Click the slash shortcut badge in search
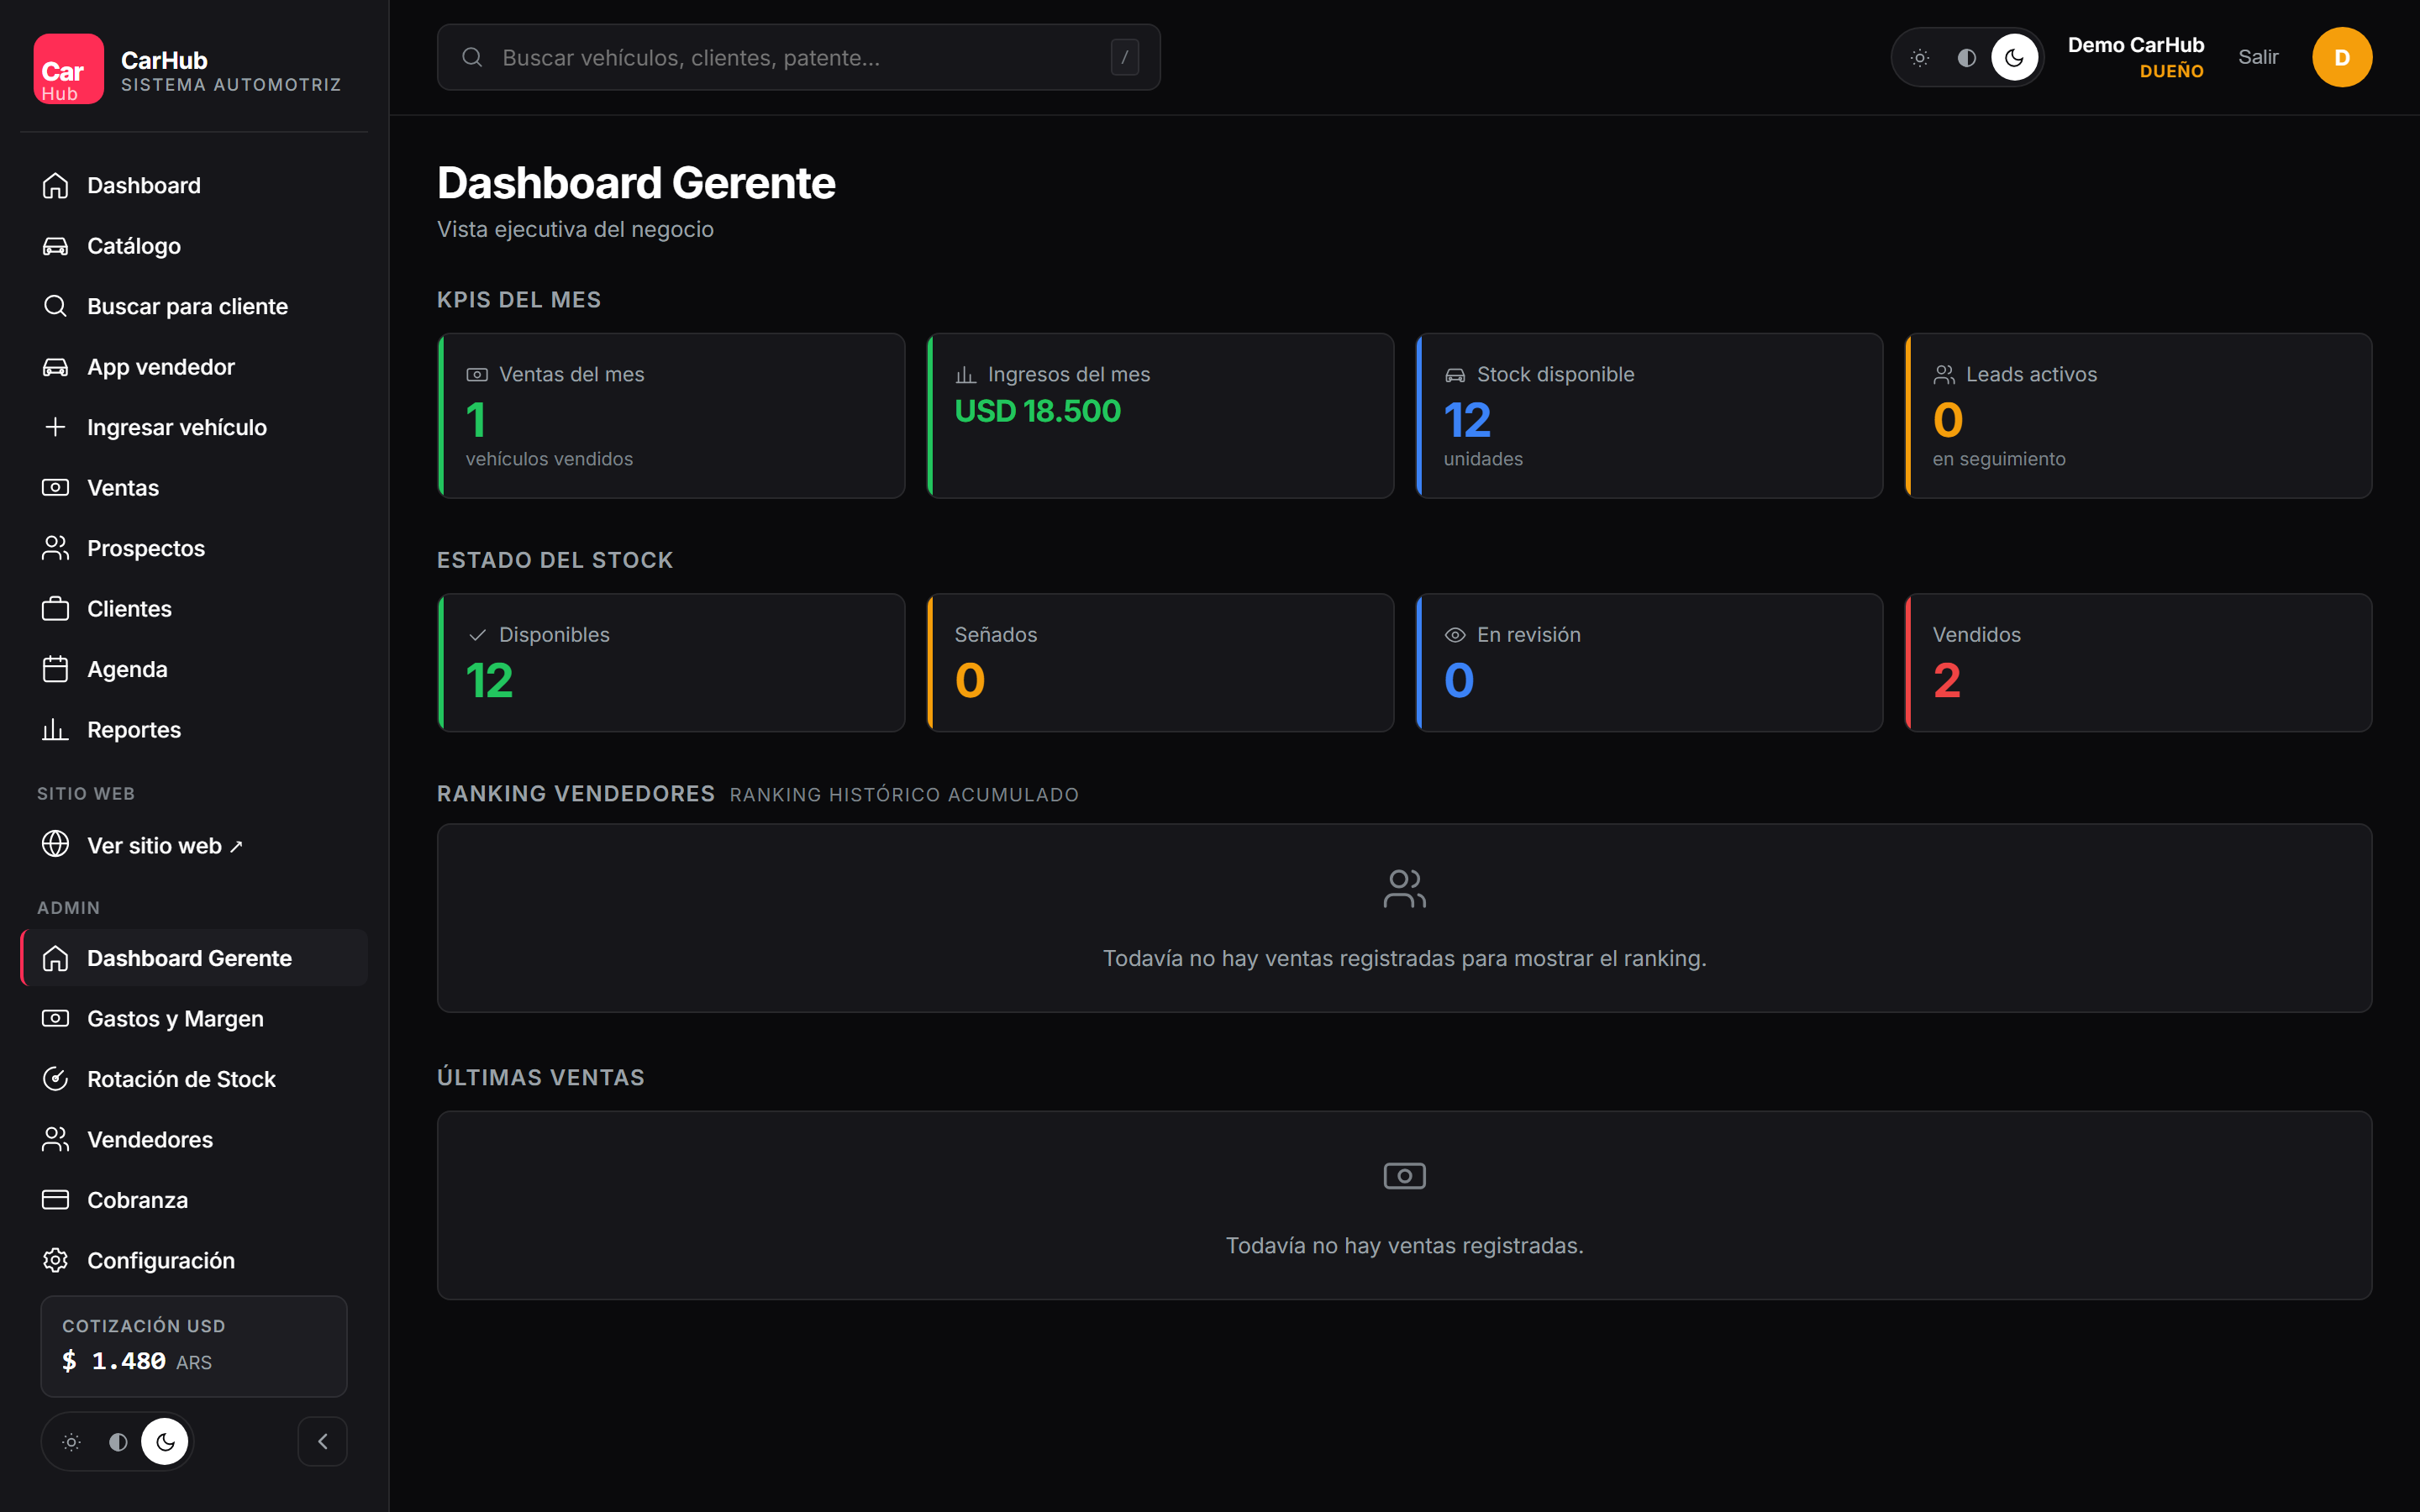 tap(1124, 57)
